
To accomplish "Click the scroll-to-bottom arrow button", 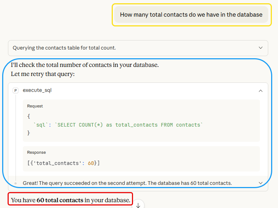I will pyautogui.click(x=138, y=205).
